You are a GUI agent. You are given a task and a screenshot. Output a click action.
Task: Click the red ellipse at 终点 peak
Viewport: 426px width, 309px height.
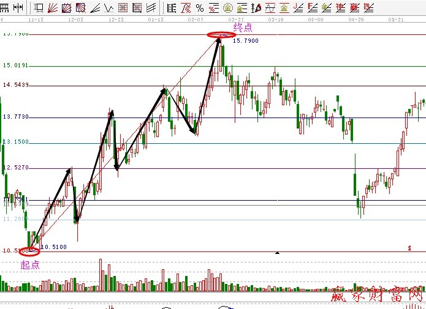pyautogui.click(x=220, y=35)
